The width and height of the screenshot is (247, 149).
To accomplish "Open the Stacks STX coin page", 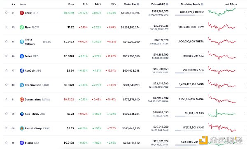I will (x=30, y=143).
